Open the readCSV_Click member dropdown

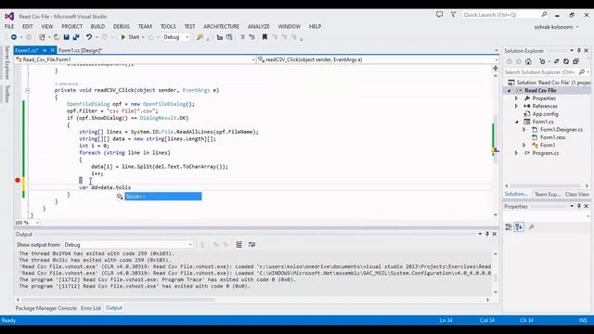coord(378,59)
